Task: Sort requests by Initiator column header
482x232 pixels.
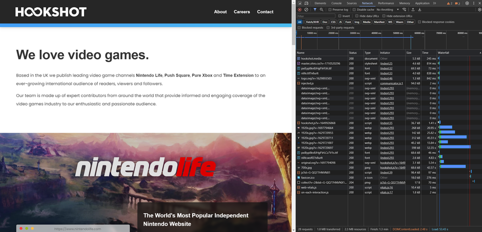Action: click(x=392, y=53)
